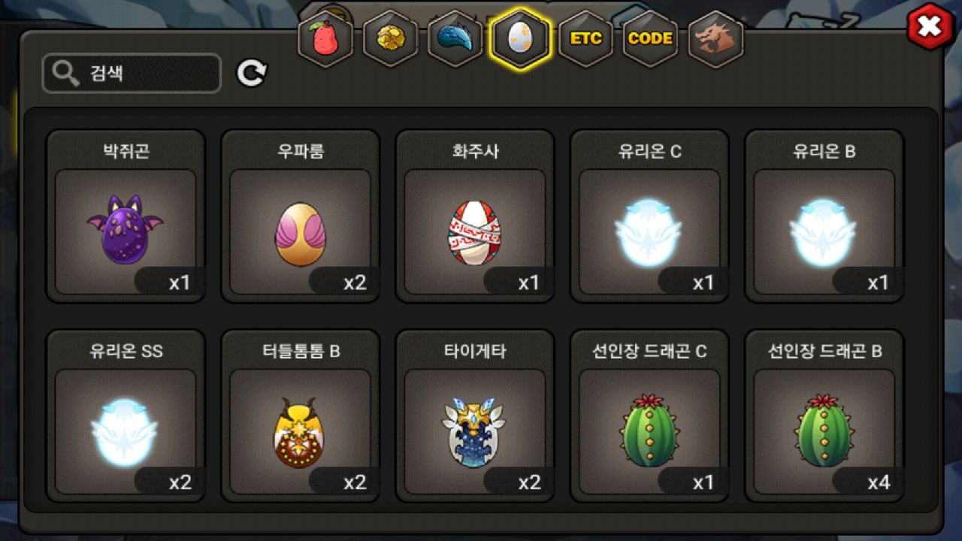Switch to the ETC tab

tap(585, 38)
